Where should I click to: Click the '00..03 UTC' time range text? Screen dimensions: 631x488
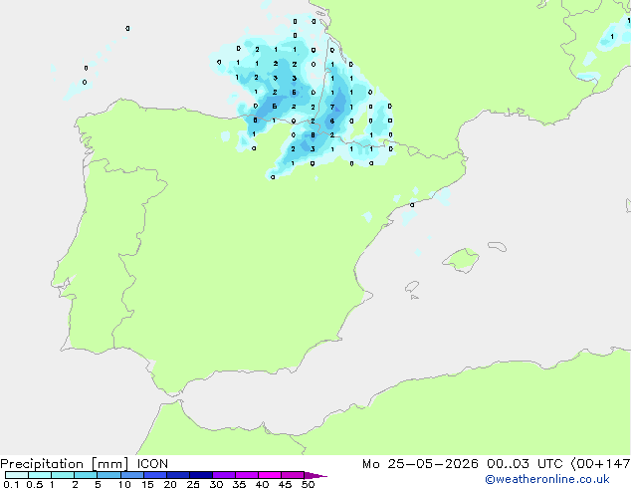(x=525, y=464)
